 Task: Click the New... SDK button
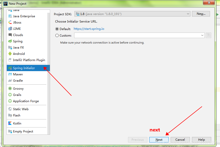coord(201,14)
